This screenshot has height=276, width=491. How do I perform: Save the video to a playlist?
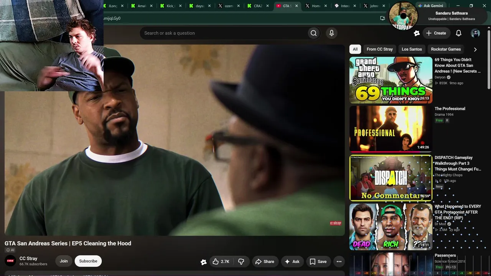pyautogui.click(x=318, y=261)
